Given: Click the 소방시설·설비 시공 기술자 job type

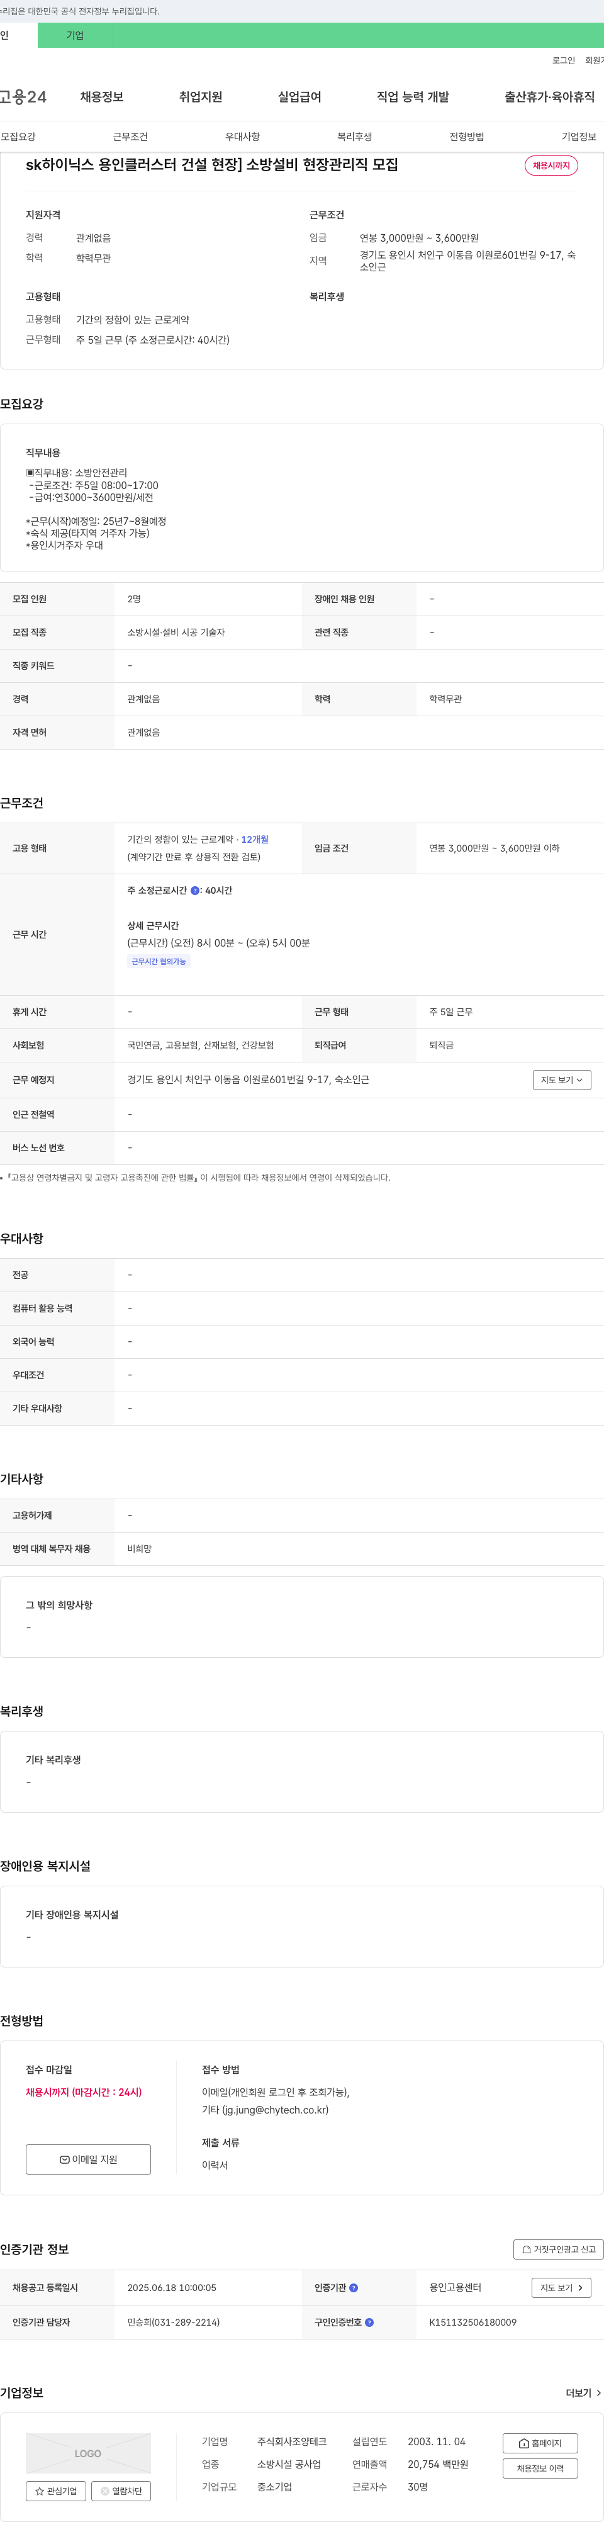Looking at the screenshot, I should click(176, 631).
